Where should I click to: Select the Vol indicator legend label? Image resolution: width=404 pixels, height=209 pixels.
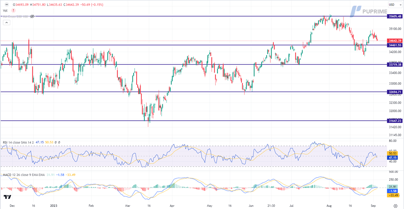[x=5, y=11]
